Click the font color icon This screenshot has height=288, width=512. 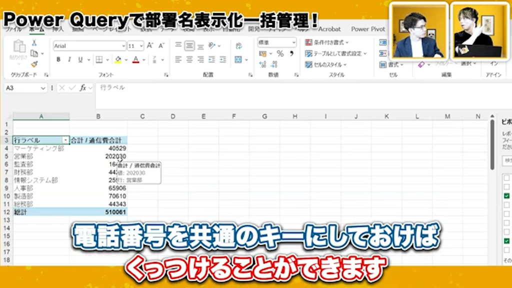tap(135, 59)
